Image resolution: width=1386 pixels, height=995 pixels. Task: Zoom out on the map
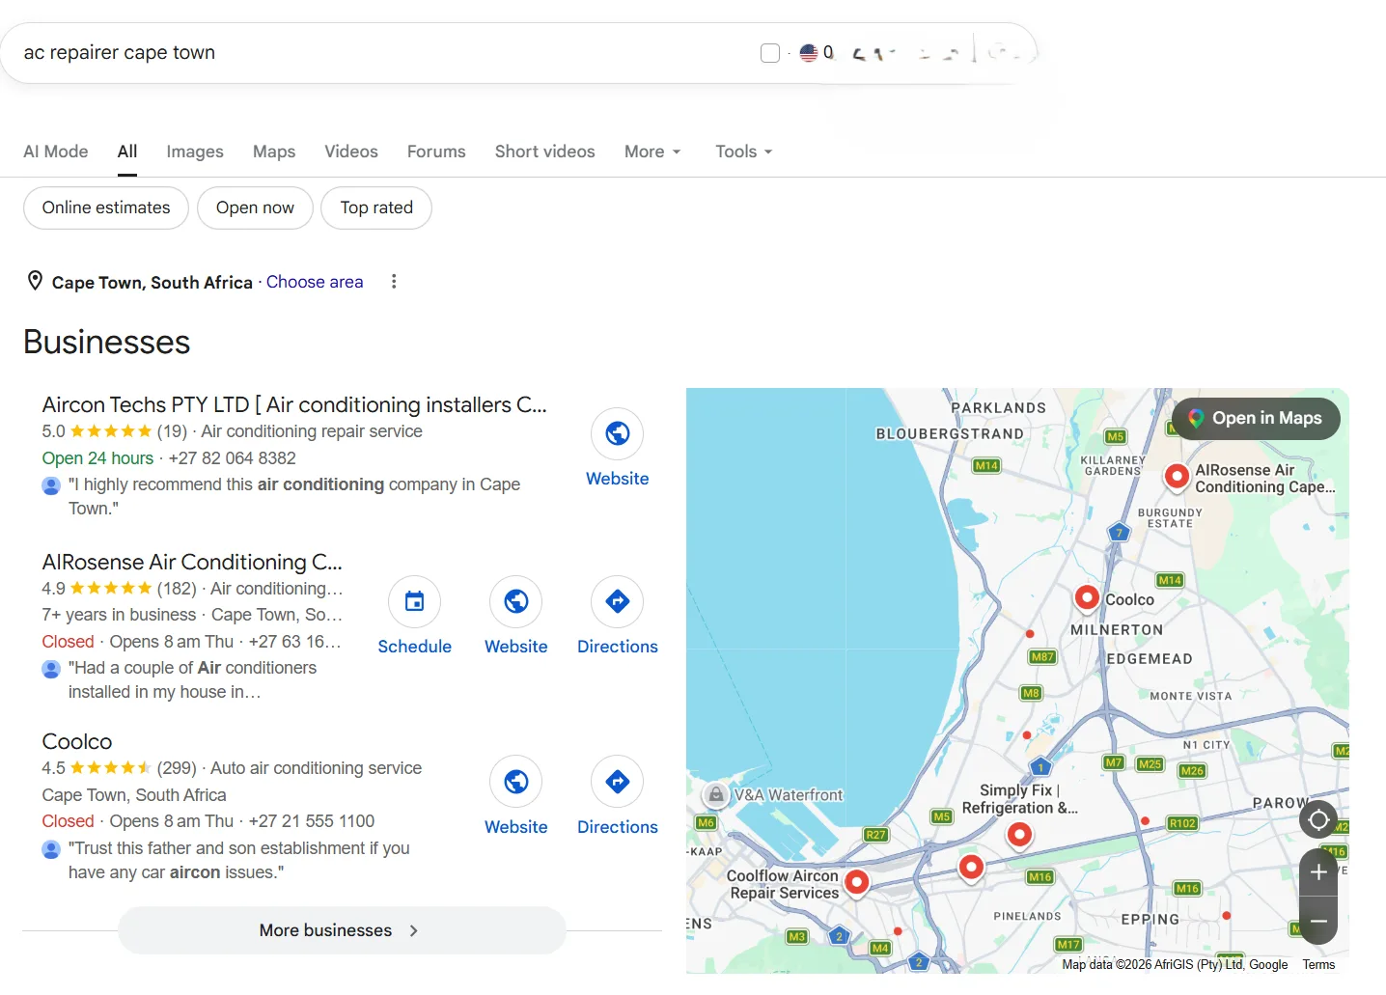1318,922
